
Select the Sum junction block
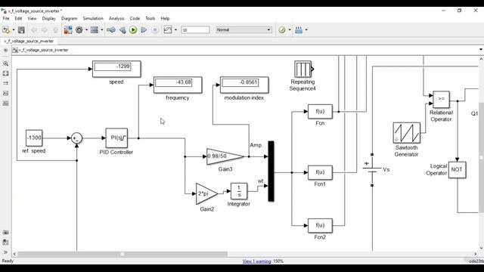tap(77, 138)
